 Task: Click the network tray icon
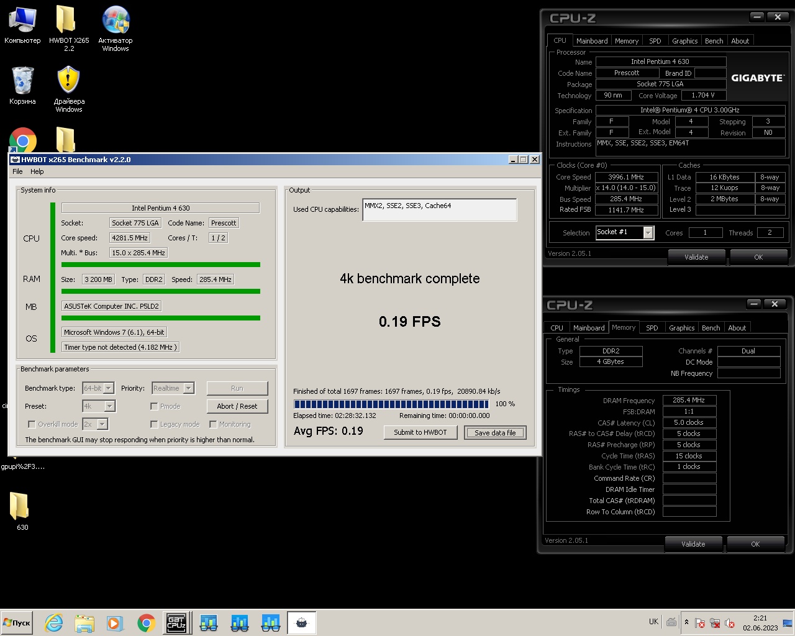(x=715, y=623)
